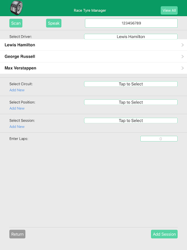
Task: Open the Select Session dropdown
Action: pyautogui.click(x=131, y=121)
